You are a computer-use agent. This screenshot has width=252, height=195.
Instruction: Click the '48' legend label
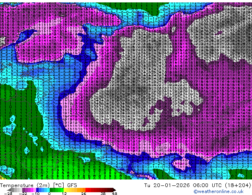pyautogui.click(x=114, y=193)
